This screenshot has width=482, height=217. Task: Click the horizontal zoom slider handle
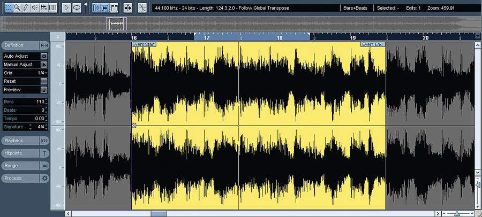[x=457, y=214]
